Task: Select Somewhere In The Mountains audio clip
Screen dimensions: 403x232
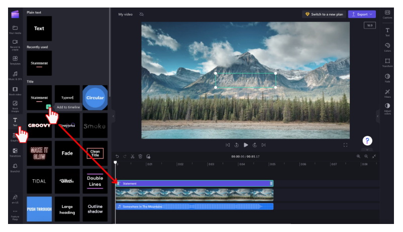Action: pyautogui.click(x=194, y=206)
